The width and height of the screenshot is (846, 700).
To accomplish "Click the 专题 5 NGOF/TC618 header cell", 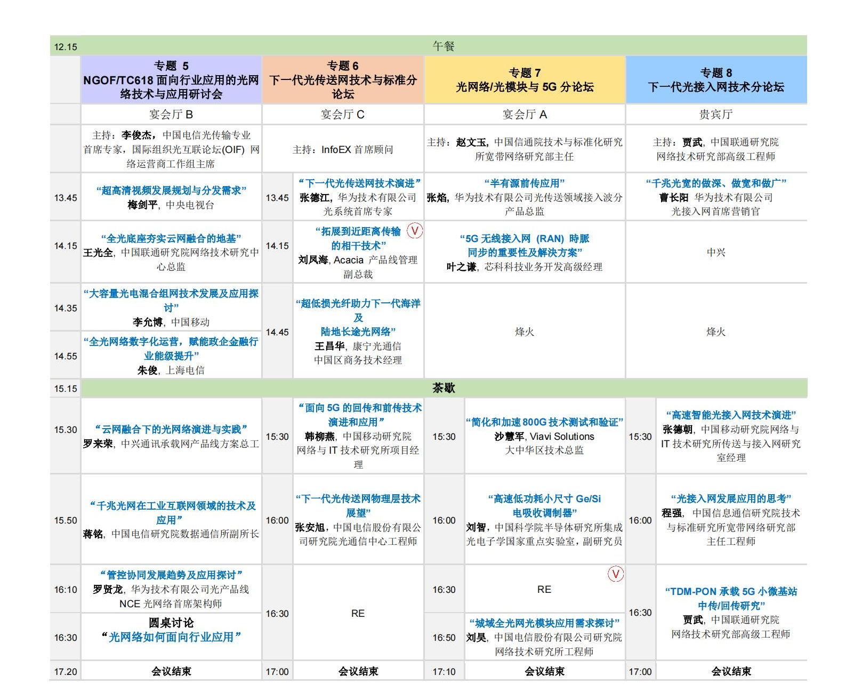I will 171,80.
